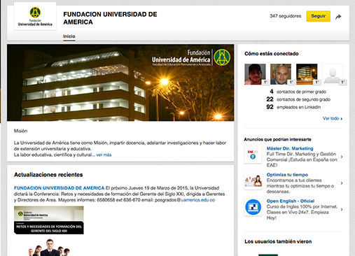
Task: Open the building photo contact thumbnail
Action: (x=307, y=74)
